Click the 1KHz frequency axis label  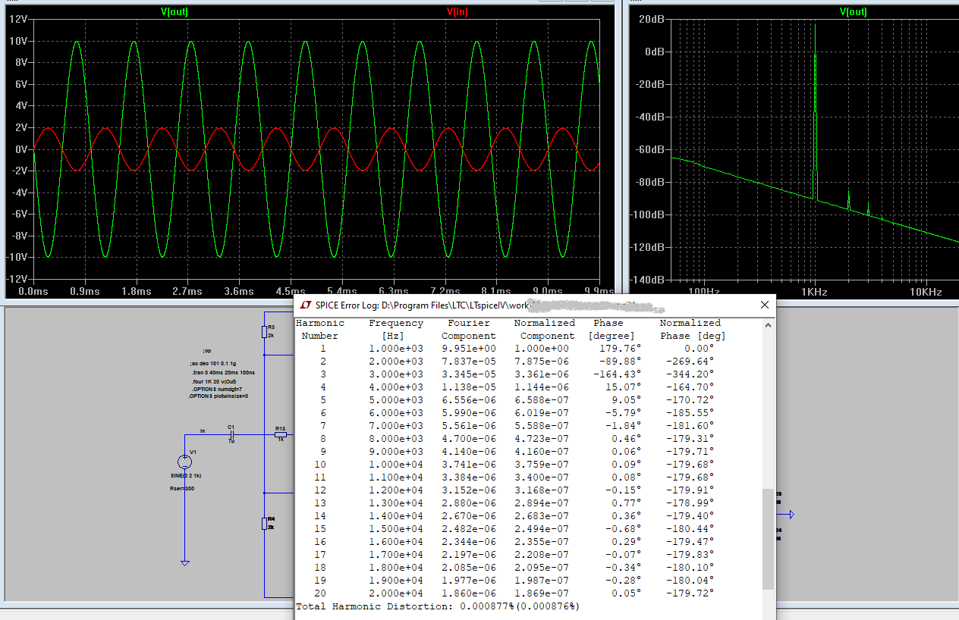pyautogui.click(x=813, y=291)
